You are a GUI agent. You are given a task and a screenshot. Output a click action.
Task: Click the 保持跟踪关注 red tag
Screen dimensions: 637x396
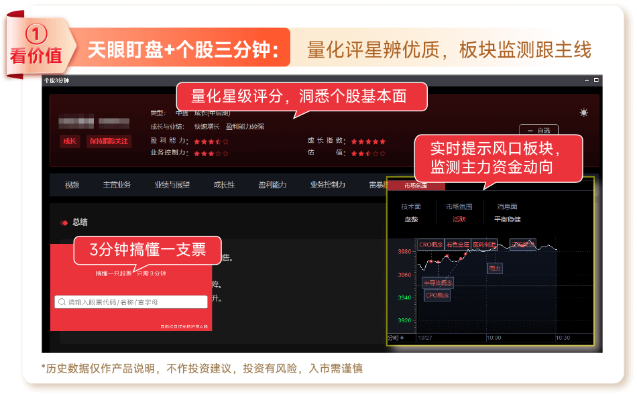point(109,141)
